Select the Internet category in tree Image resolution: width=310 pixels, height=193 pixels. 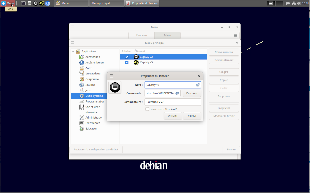pos(90,85)
